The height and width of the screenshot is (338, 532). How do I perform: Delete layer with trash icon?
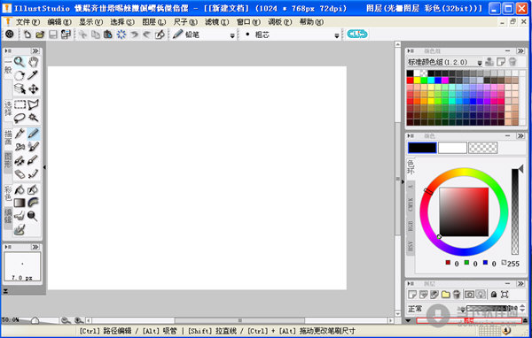click(457, 295)
